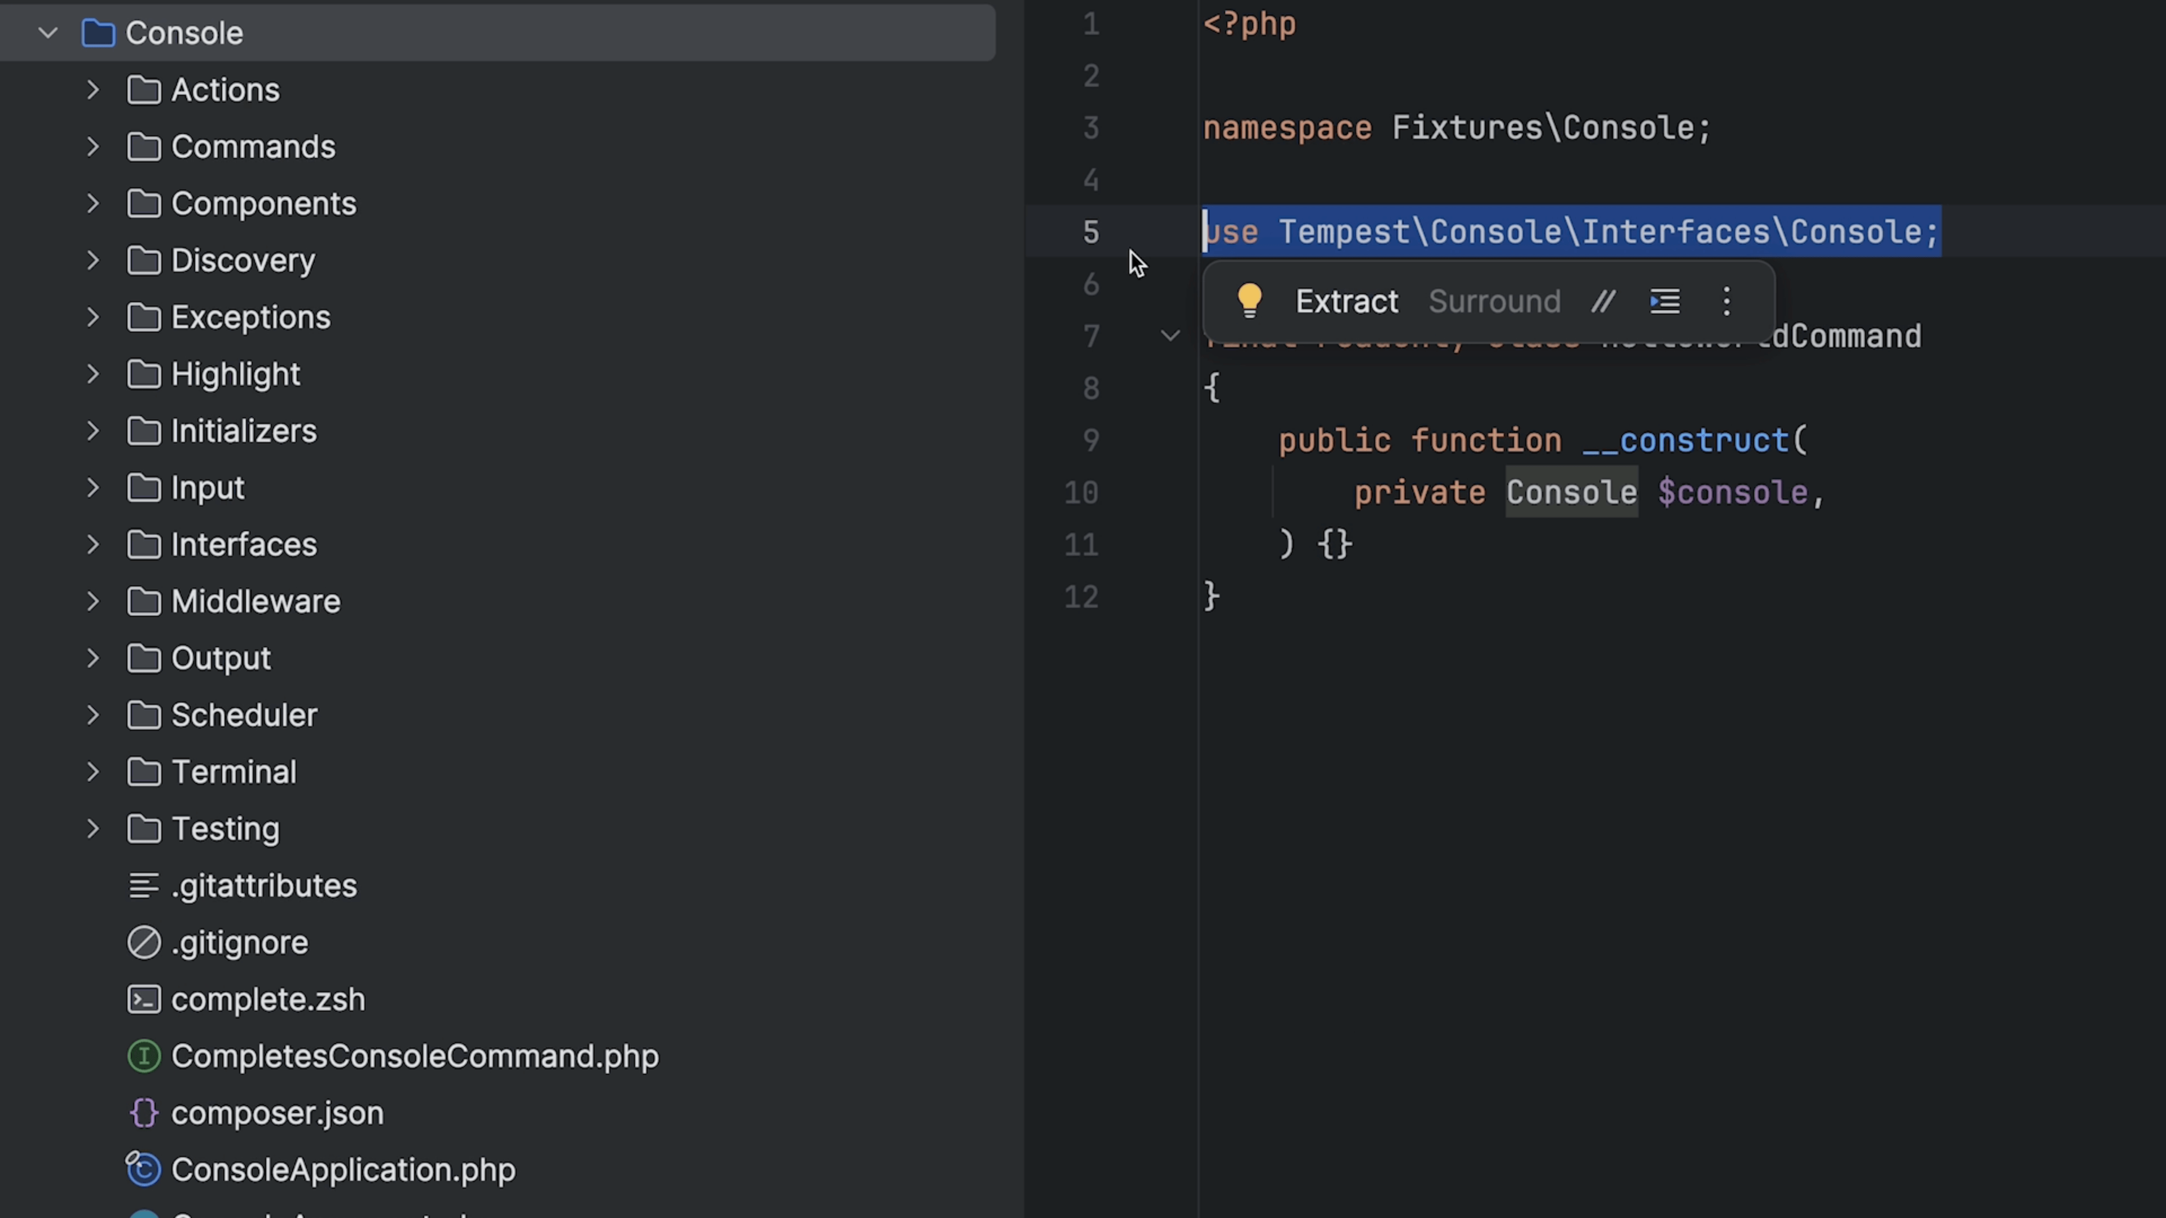The image size is (2166, 1218).
Task: Select the comment icon in popup toolbar
Action: click(x=1602, y=302)
